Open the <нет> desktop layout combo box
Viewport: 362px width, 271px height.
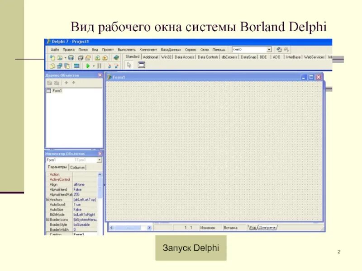269,50
